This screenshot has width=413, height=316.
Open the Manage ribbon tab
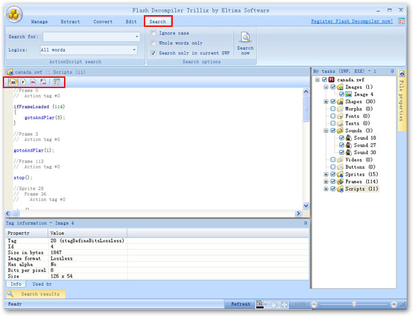click(x=39, y=21)
